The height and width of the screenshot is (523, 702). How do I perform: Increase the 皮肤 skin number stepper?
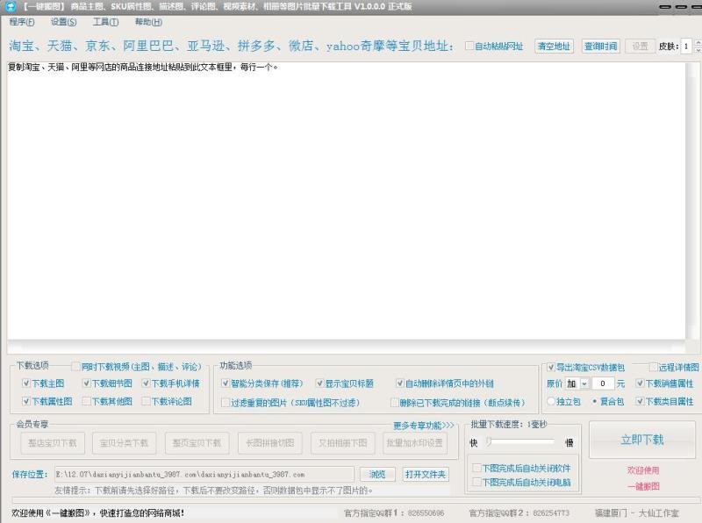click(x=697, y=43)
